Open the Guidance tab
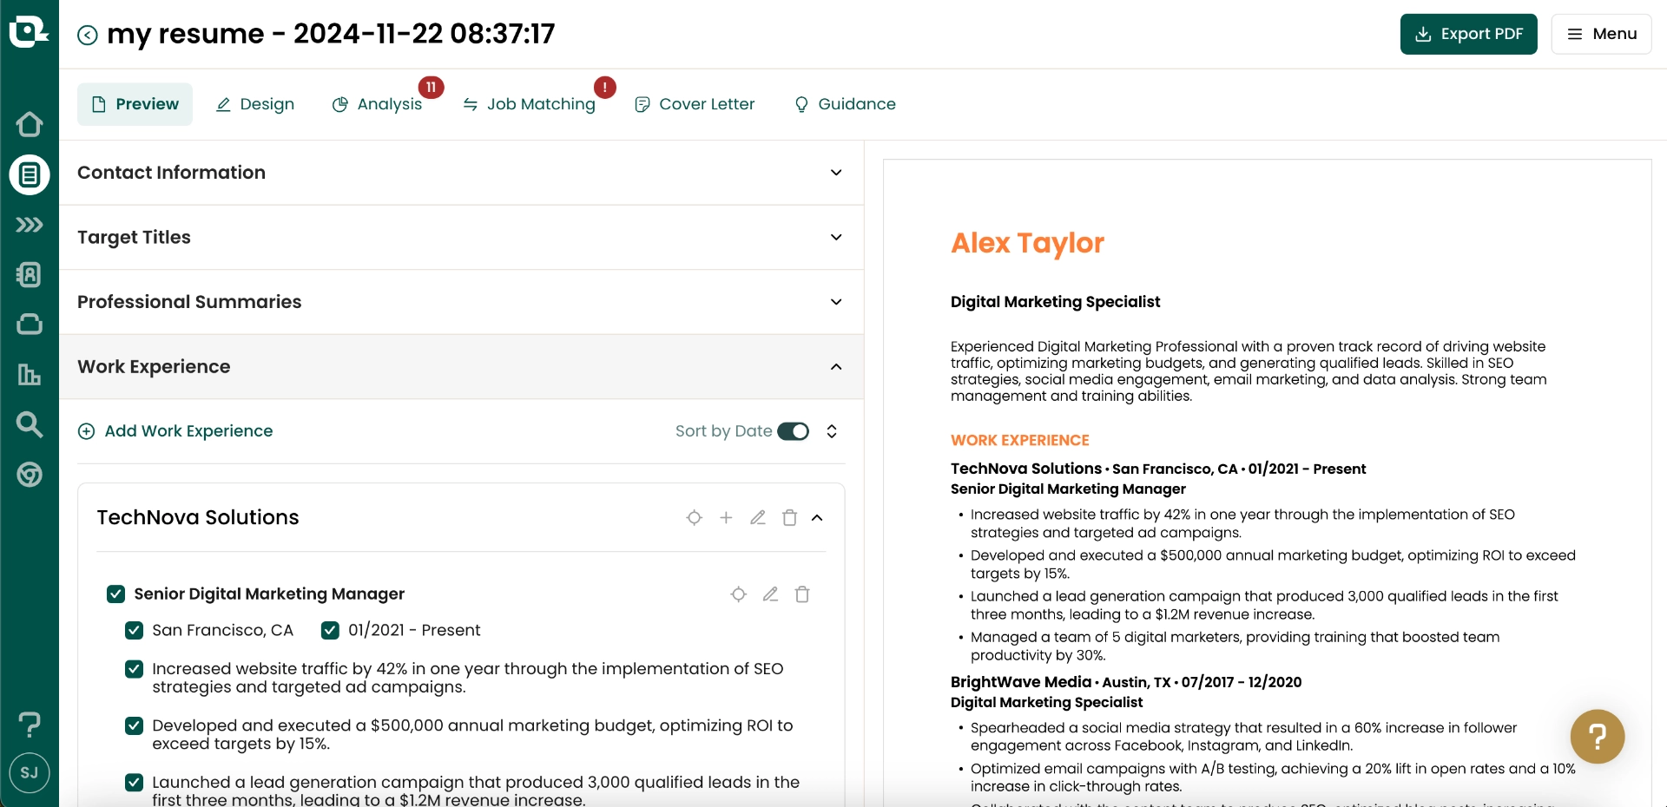The width and height of the screenshot is (1667, 807). click(845, 104)
